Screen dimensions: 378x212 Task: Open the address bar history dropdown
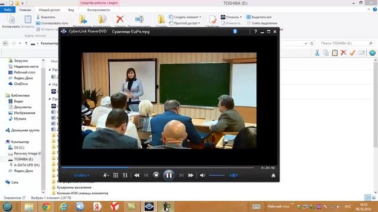(x=306, y=44)
